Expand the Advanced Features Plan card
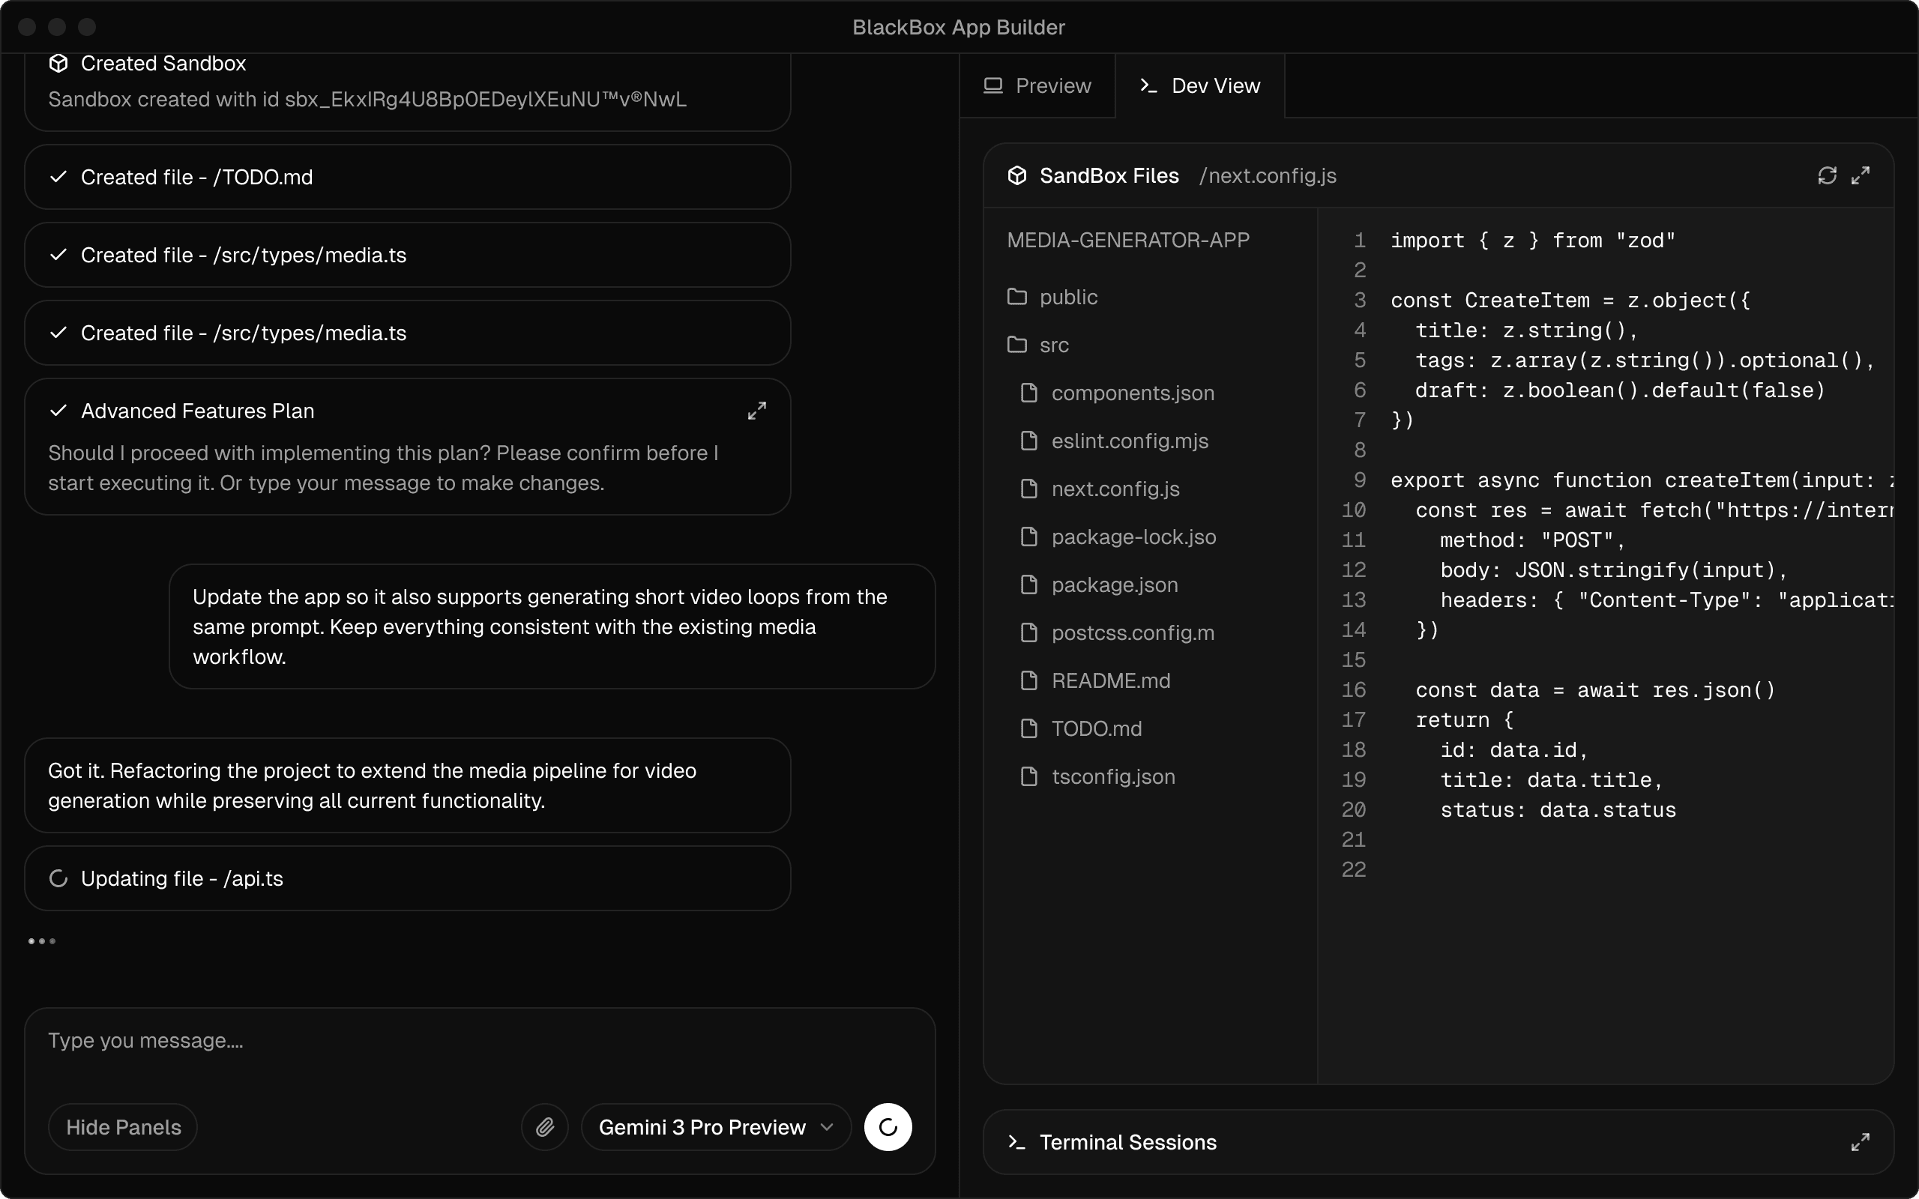The width and height of the screenshot is (1919, 1199). 756,411
